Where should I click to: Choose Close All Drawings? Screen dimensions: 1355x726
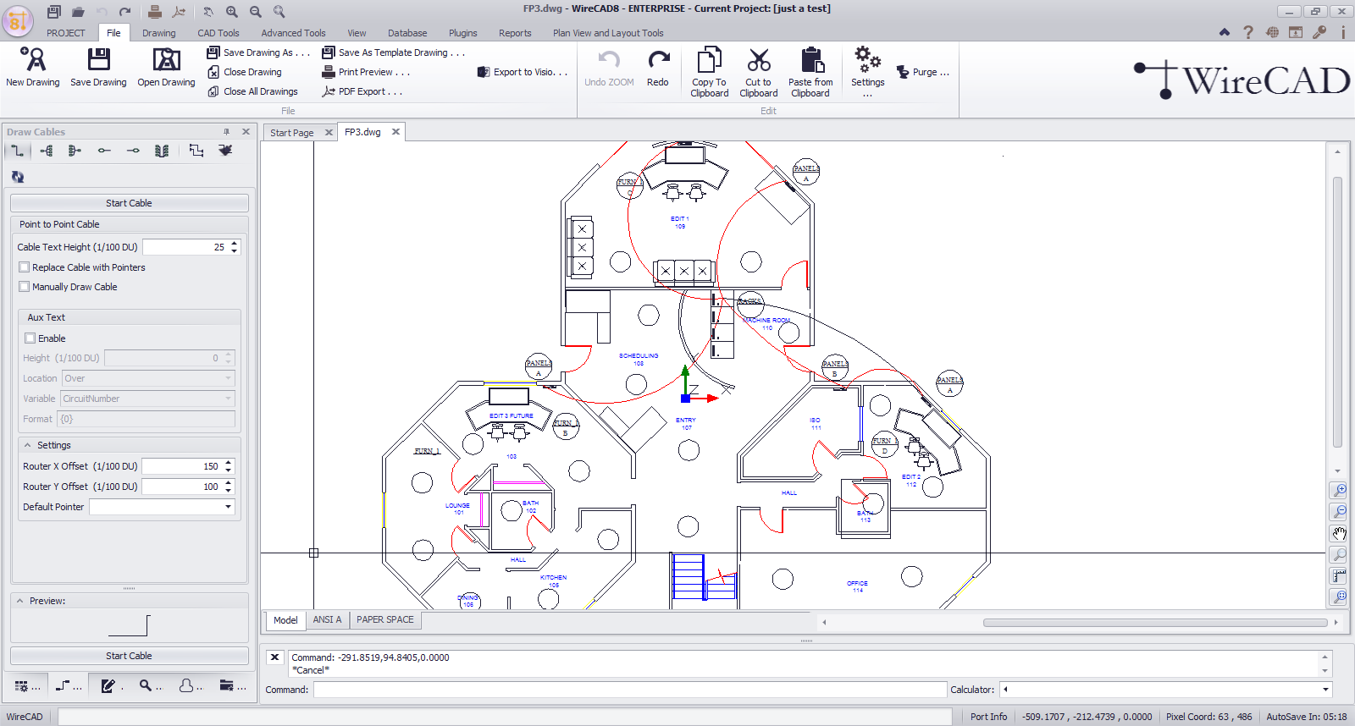coord(253,91)
